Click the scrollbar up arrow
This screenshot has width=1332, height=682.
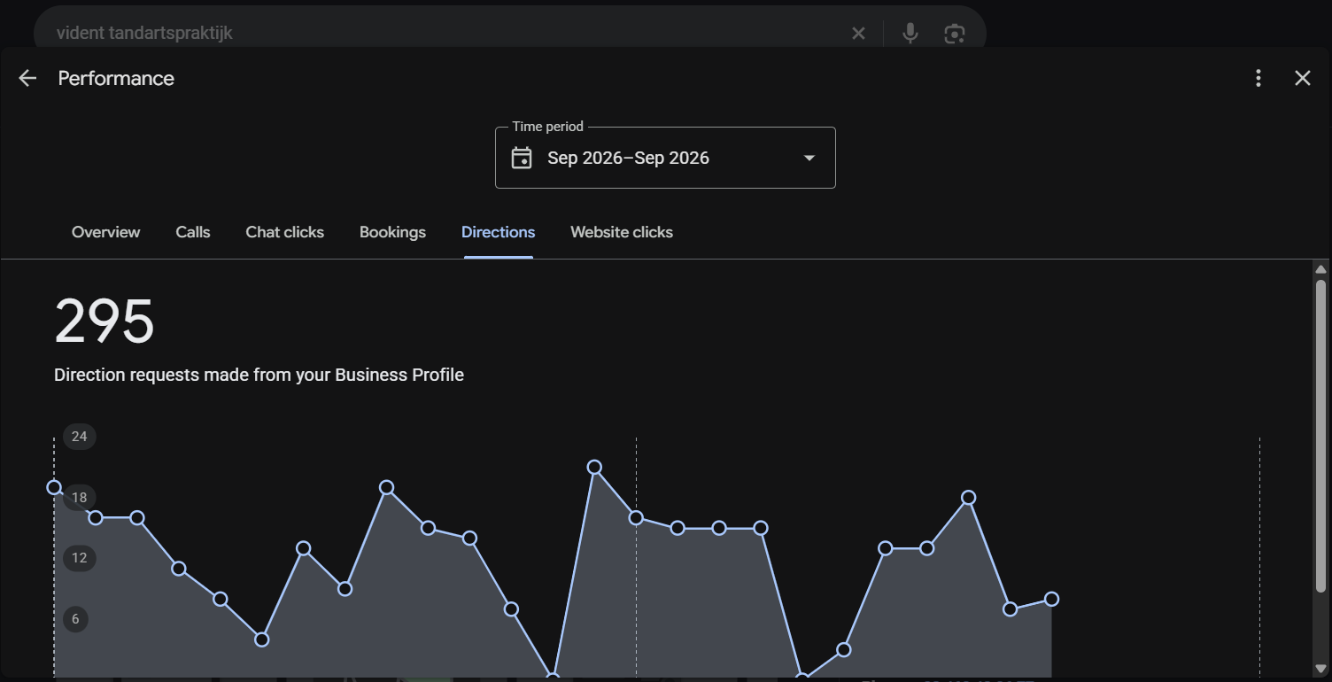point(1320,269)
